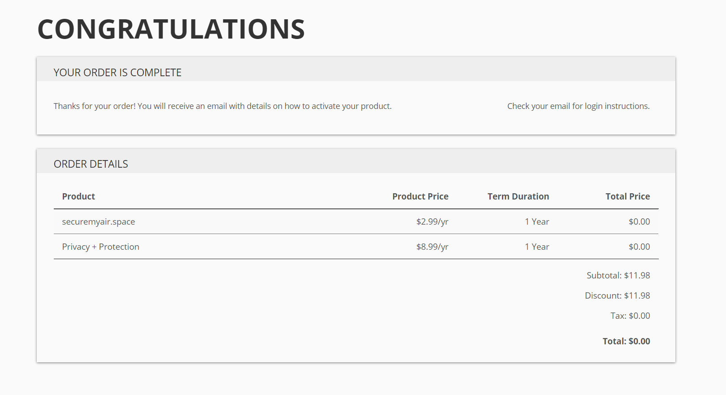726x395 pixels.
Task: Click the 1 Year term for securemyair.space
Action: tap(537, 221)
